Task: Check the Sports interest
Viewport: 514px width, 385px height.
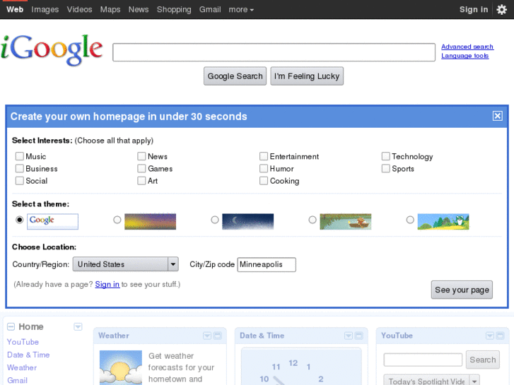Action: click(386, 168)
